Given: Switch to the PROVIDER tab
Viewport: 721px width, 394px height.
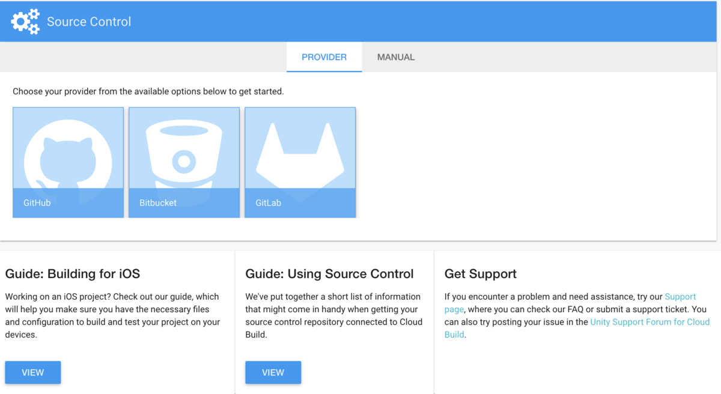Looking at the screenshot, I should [324, 57].
